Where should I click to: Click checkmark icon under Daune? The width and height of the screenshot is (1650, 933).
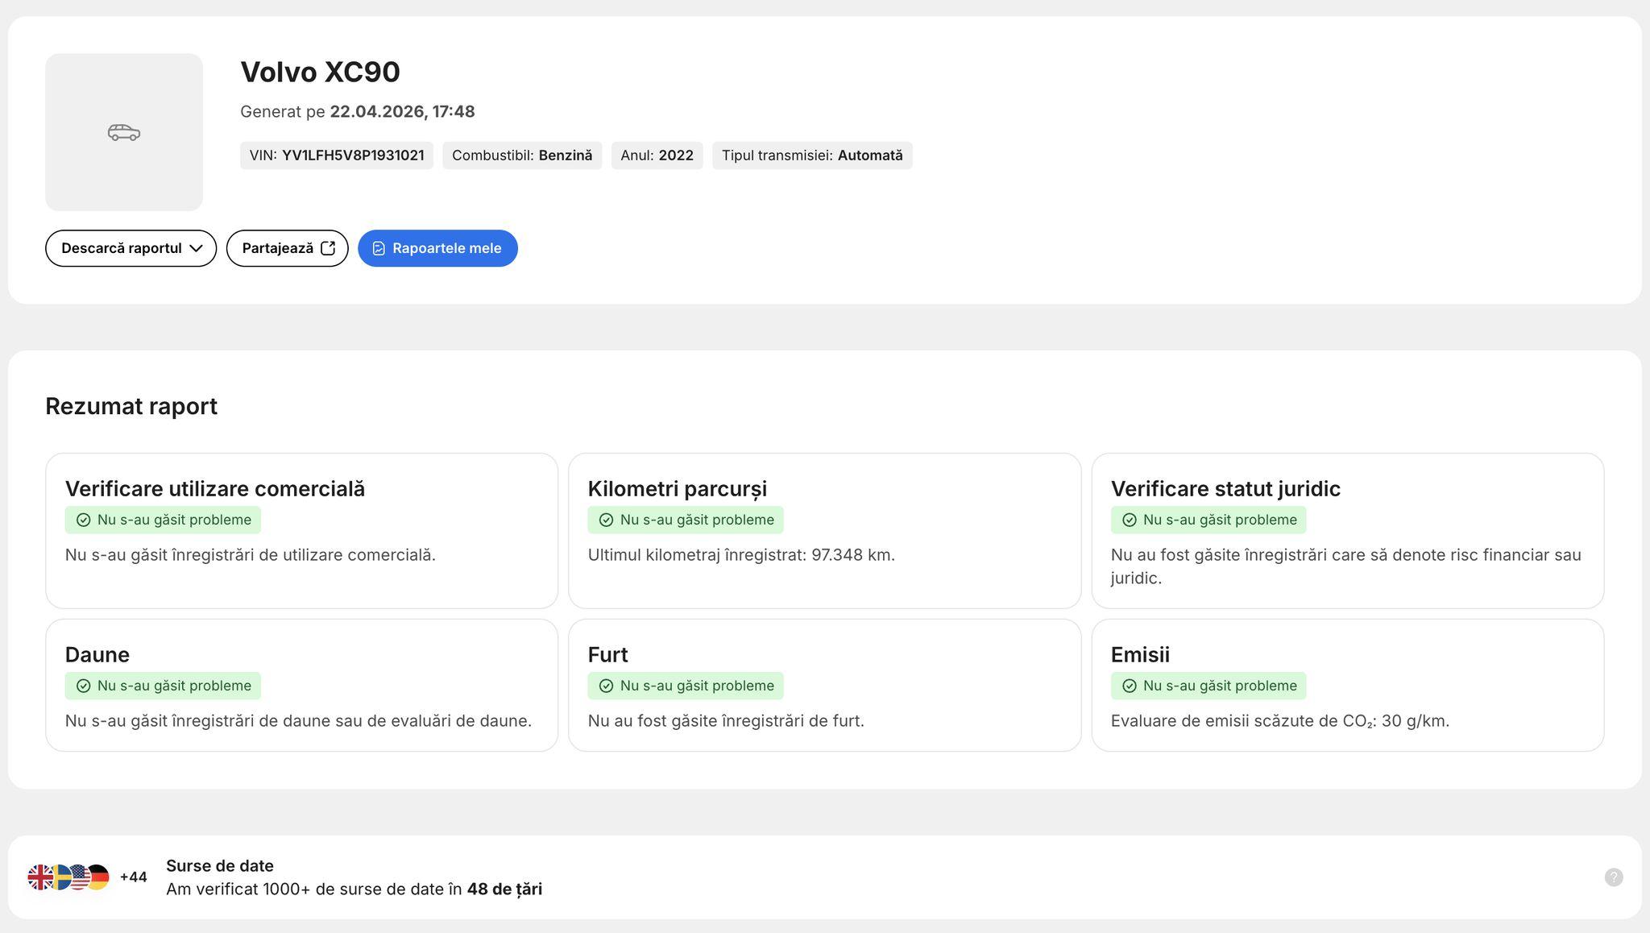coord(83,686)
